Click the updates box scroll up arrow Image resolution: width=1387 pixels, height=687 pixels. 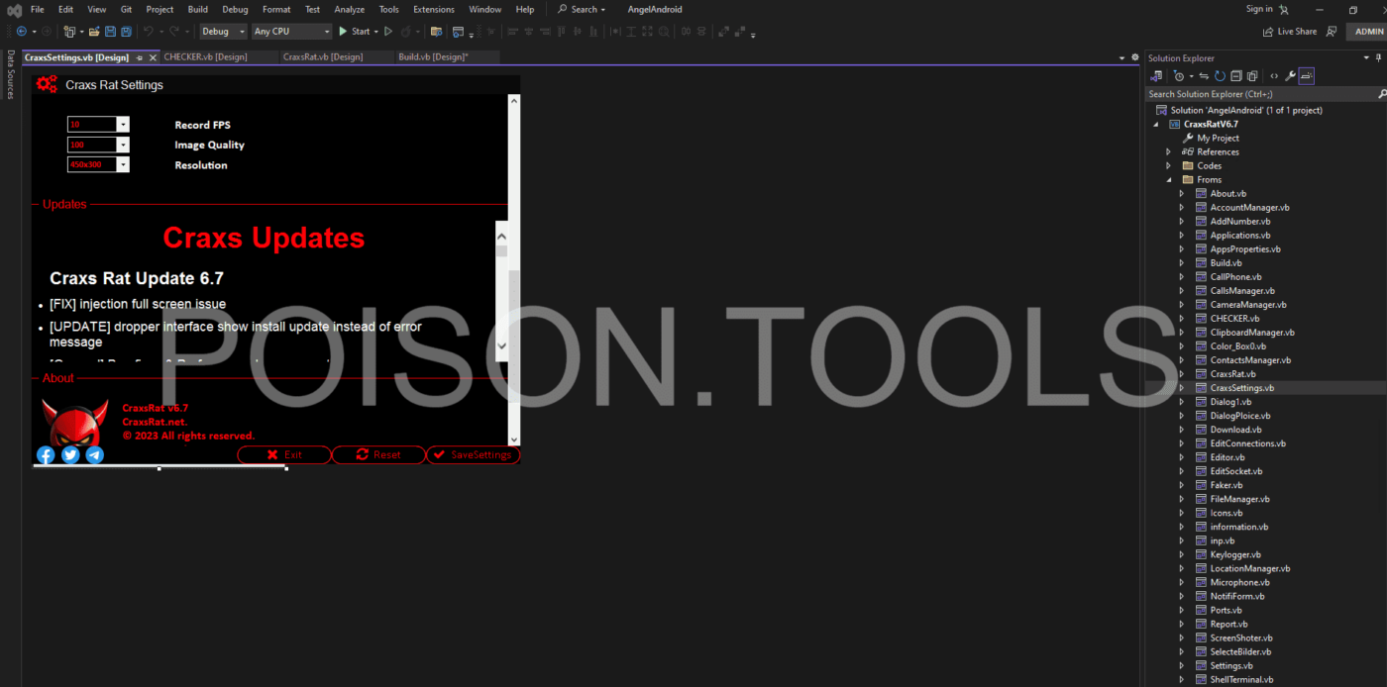[501, 236]
